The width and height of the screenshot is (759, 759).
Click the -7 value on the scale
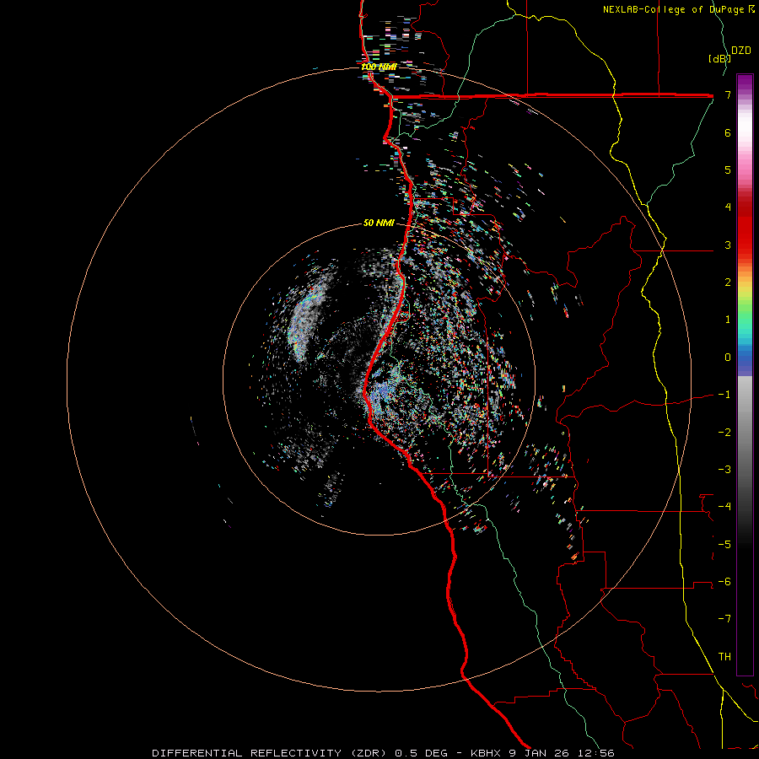point(724,619)
